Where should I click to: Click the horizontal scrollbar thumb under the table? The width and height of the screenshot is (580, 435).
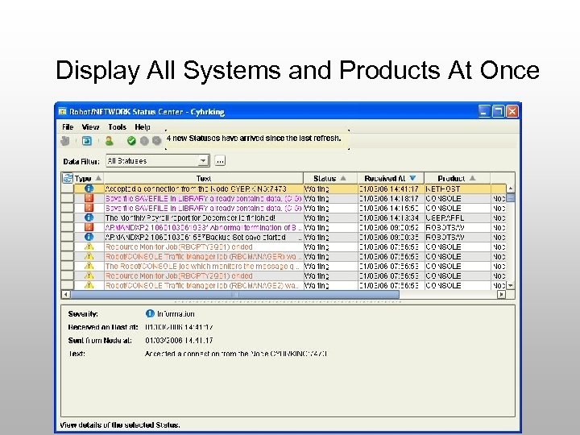[235, 295]
